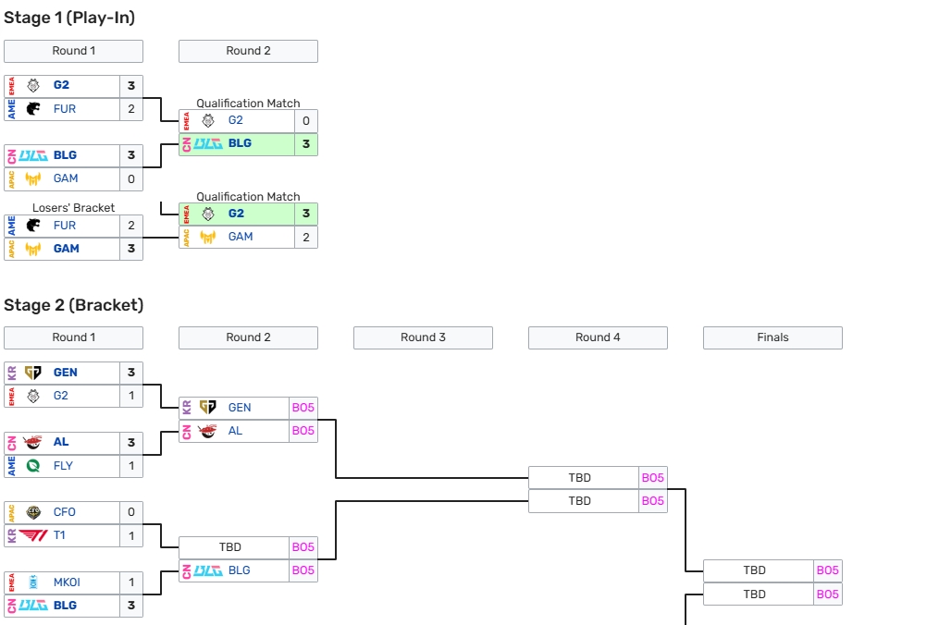Click the G2 logo in Stage 2 Round 1
Screen dimensions: 939x625
pyautogui.click(x=34, y=396)
